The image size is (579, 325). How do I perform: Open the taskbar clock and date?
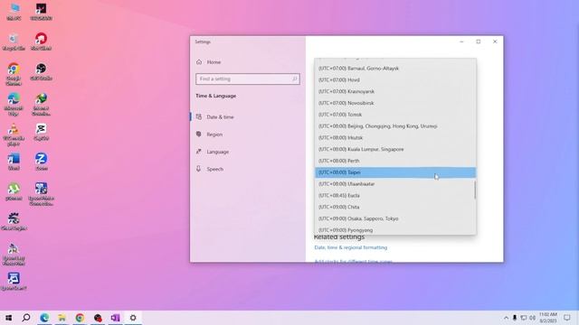[x=548, y=318]
